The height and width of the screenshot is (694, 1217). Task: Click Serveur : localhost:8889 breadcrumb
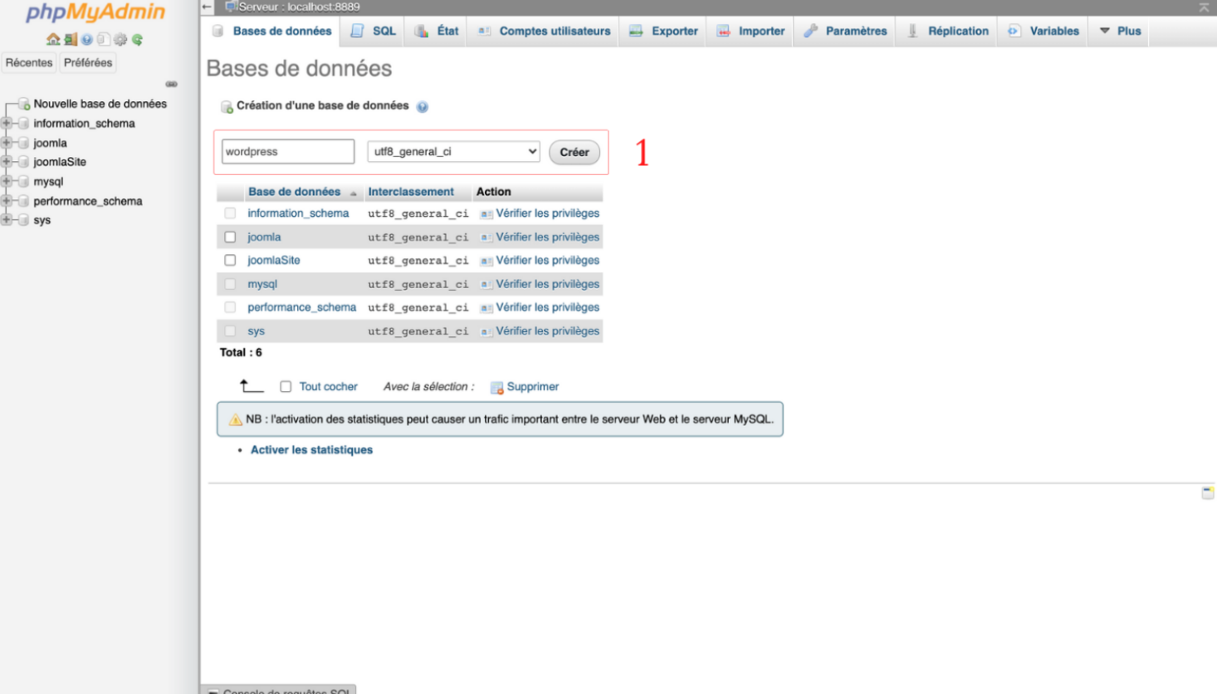click(300, 7)
